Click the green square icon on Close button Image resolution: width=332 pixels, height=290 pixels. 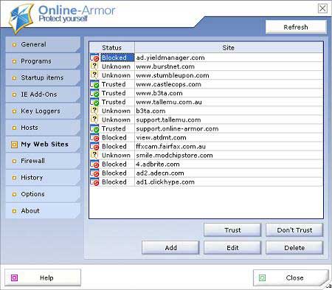(262, 277)
